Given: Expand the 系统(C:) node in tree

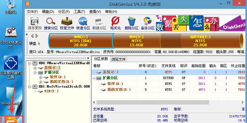Looking at the screenshot, I should click(35, 68).
